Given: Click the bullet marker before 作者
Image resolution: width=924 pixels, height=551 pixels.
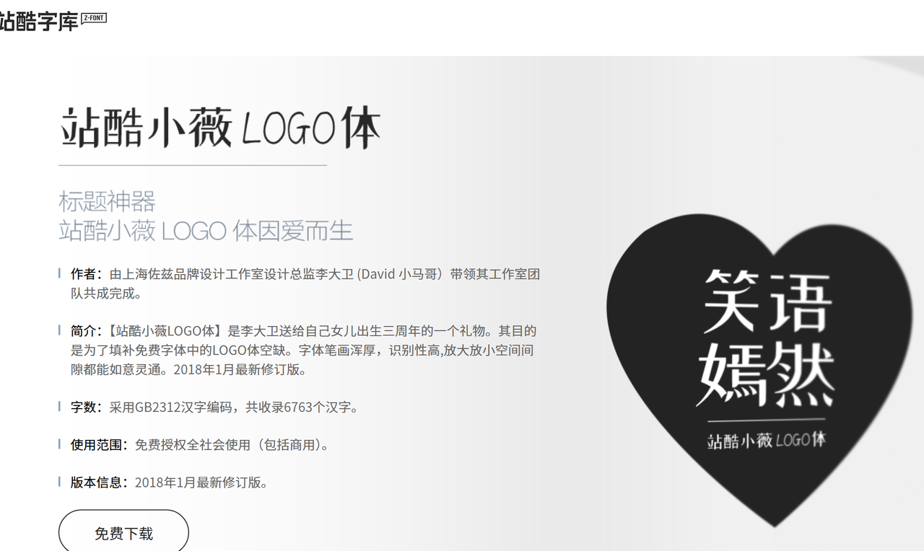Looking at the screenshot, I should [59, 273].
